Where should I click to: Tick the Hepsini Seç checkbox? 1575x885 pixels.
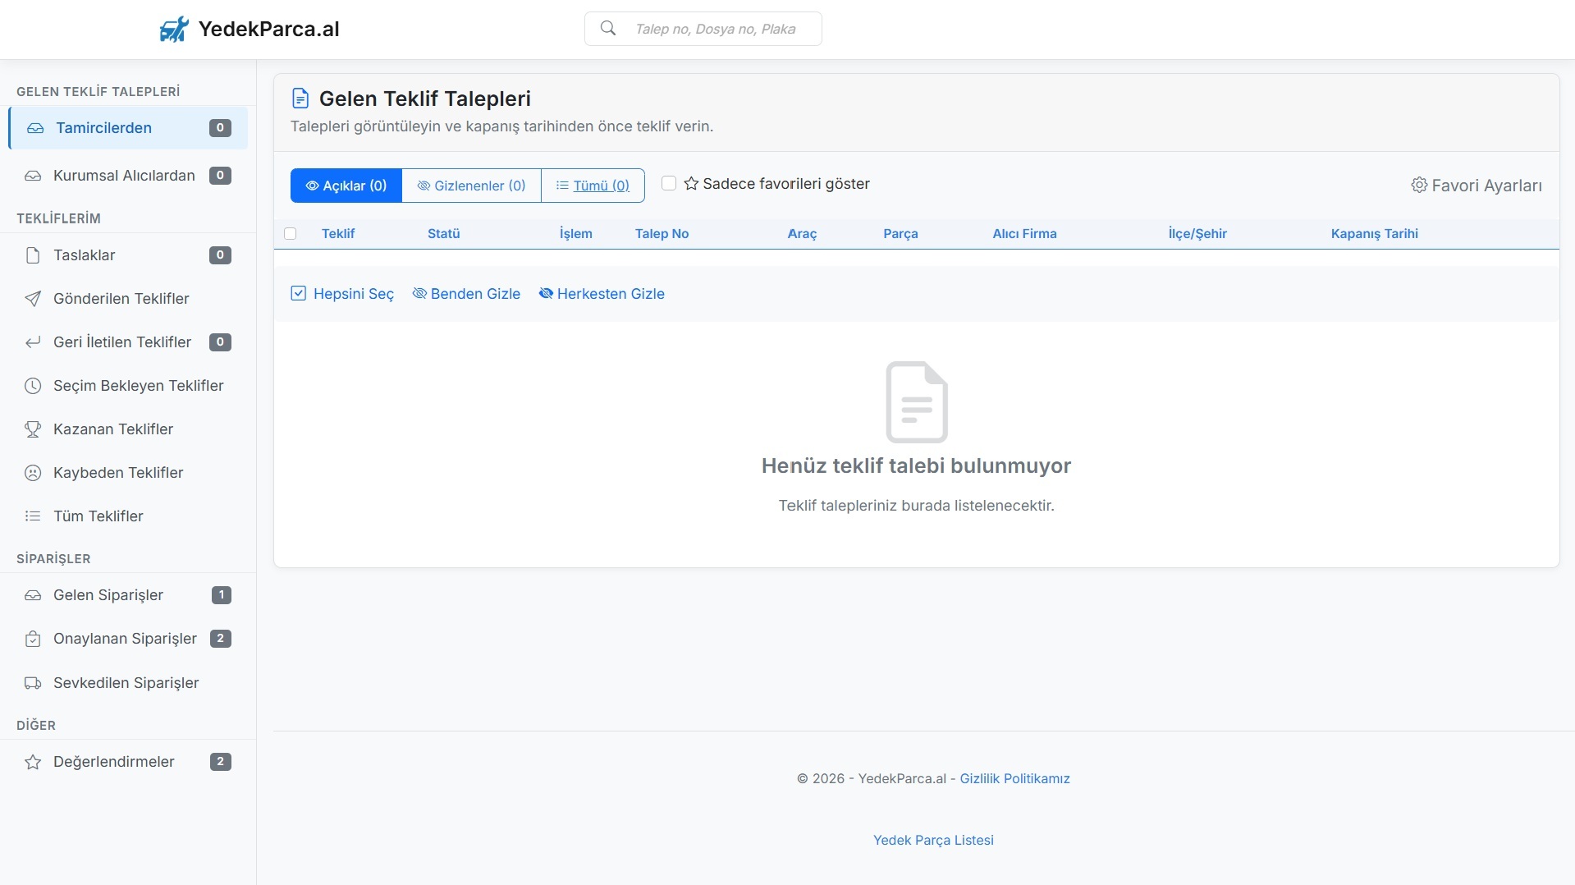pyautogui.click(x=299, y=294)
